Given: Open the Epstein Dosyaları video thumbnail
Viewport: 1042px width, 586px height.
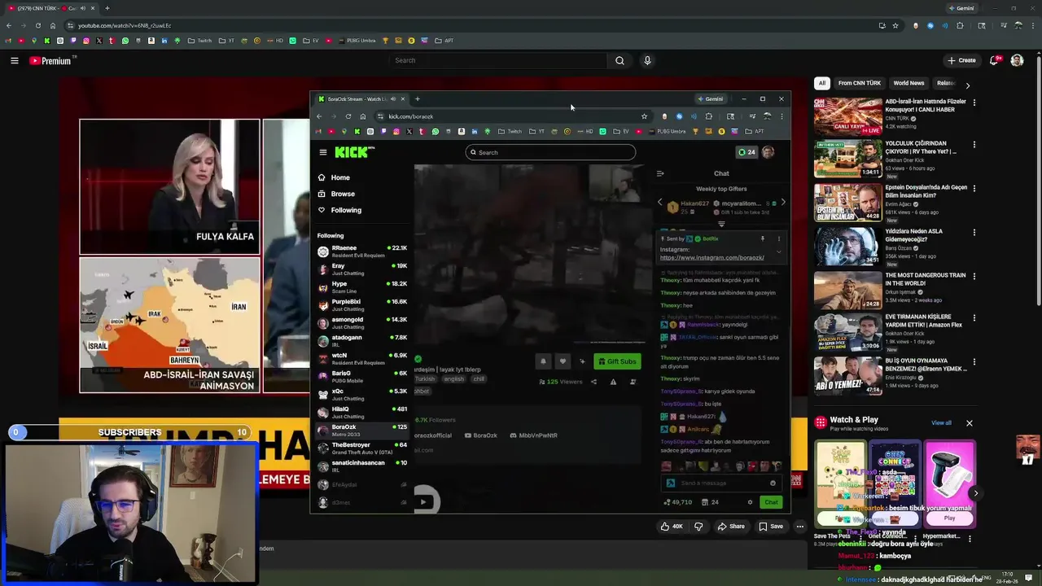Looking at the screenshot, I should (x=847, y=203).
